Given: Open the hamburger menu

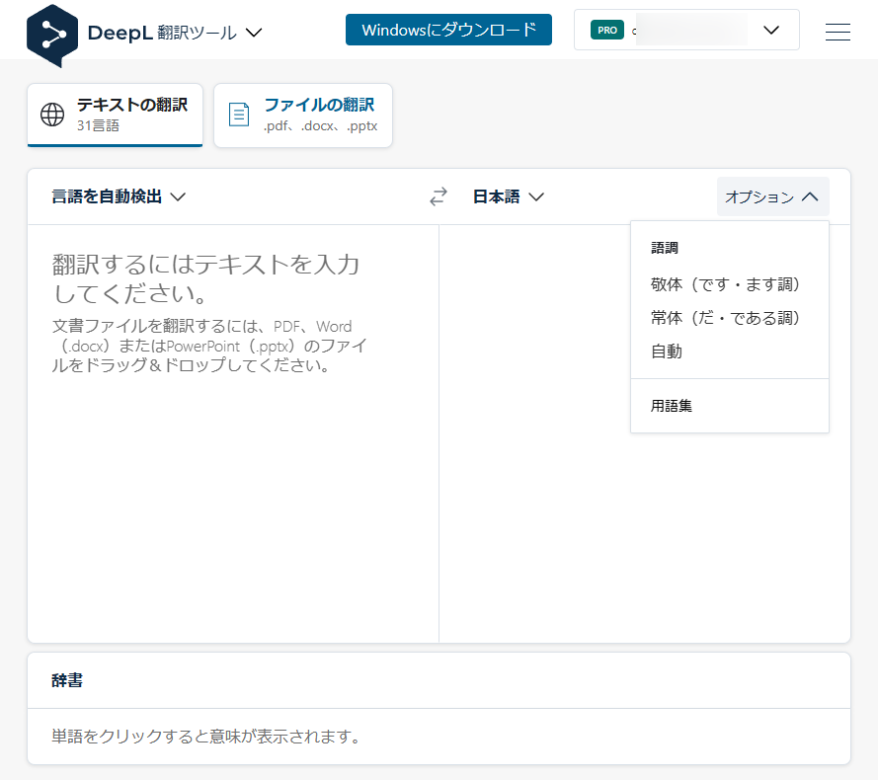Looking at the screenshot, I should click(x=837, y=31).
